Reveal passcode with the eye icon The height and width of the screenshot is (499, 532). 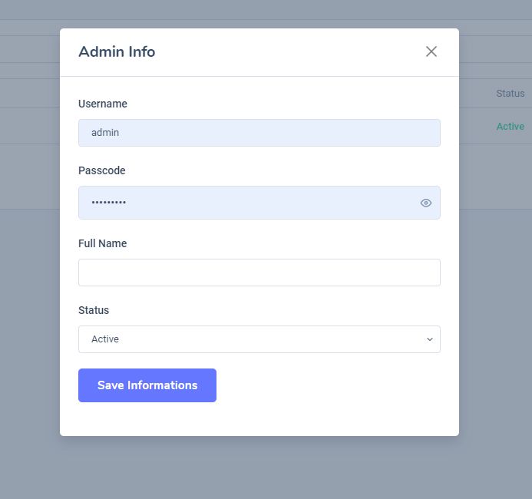click(x=426, y=203)
